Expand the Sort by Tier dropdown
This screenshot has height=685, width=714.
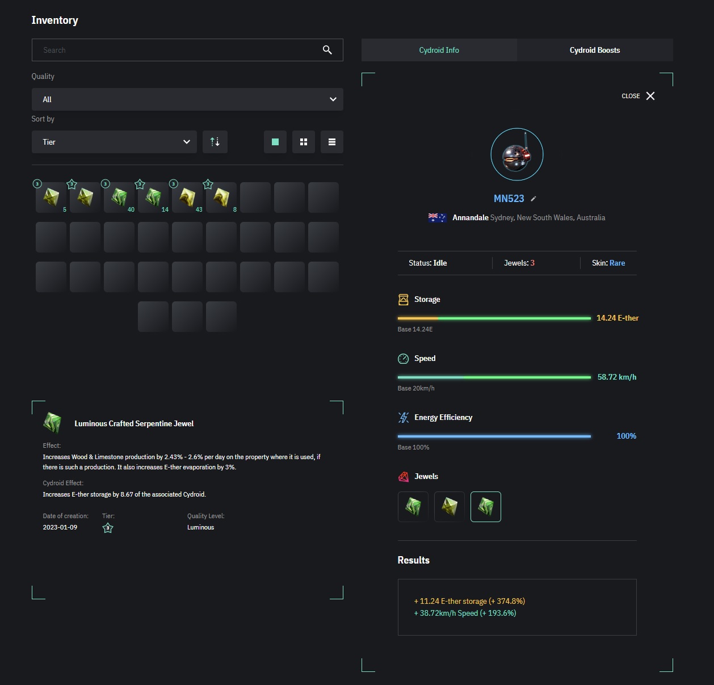point(114,142)
